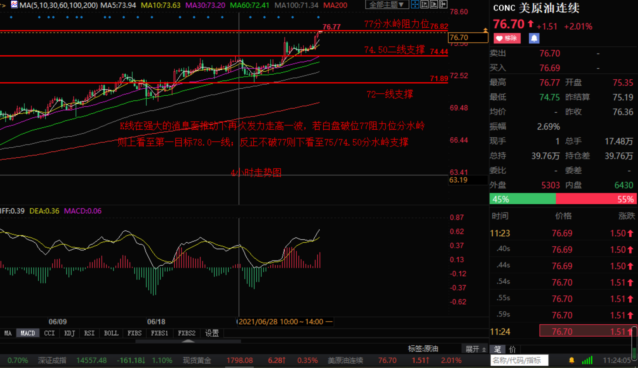Select the KDJ indicator tab
The width and height of the screenshot is (638, 368).
(x=69, y=333)
